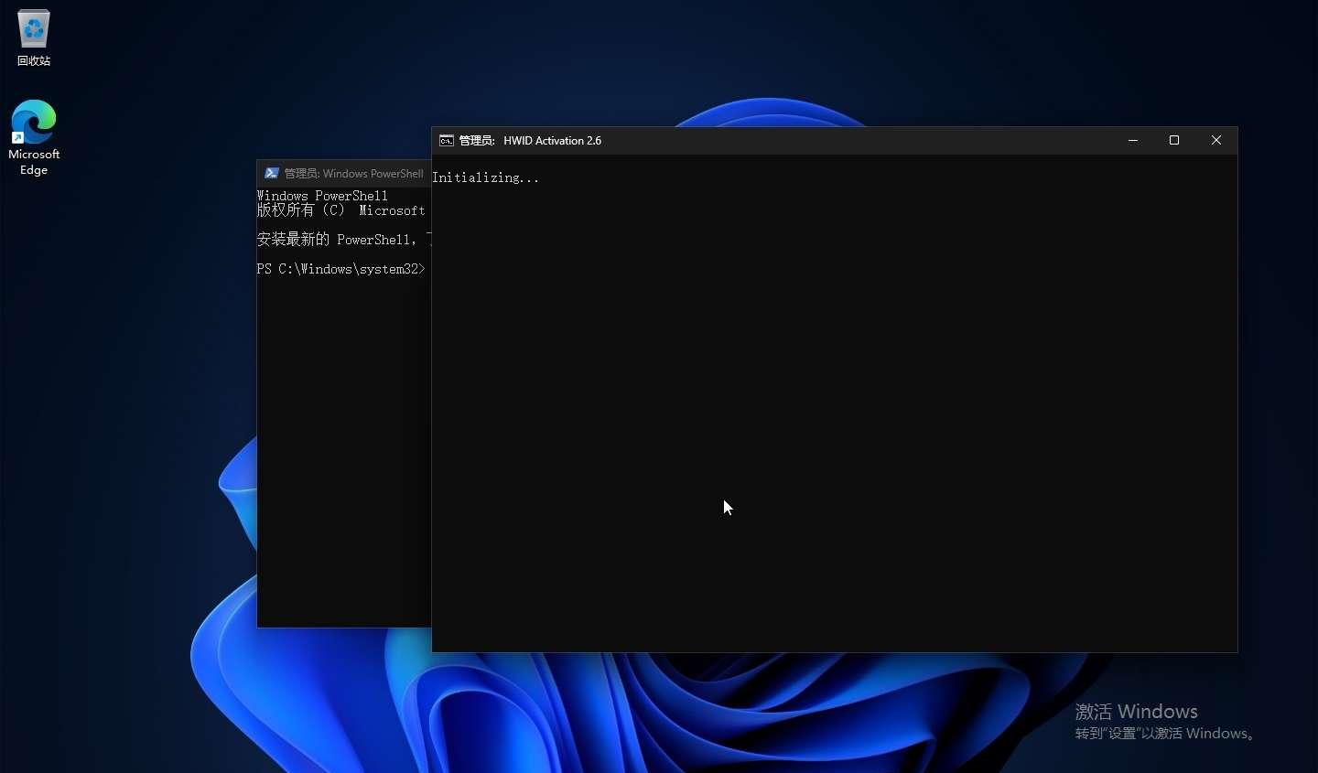
Task: Click the 'Windows PowerShell' header line in PowerShell
Action: [x=322, y=196]
